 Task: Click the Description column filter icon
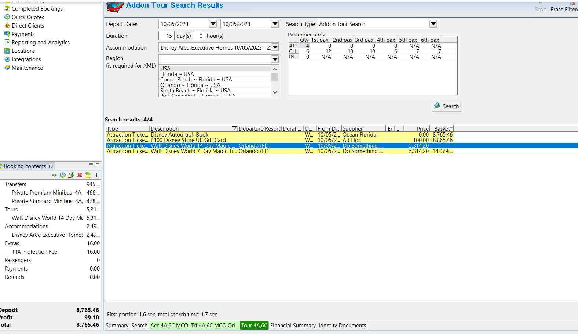point(235,128)
